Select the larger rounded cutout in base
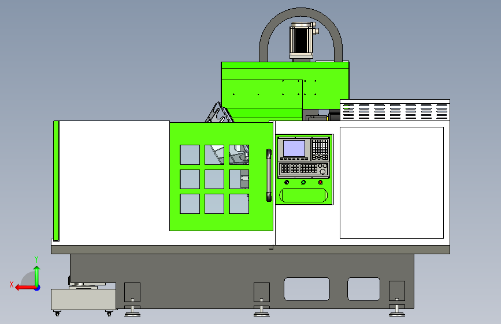The width and height of the screenshot is (501, 324). click(307, 289)
